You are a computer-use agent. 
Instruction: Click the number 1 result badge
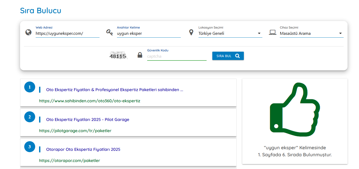tap(30, 87)
